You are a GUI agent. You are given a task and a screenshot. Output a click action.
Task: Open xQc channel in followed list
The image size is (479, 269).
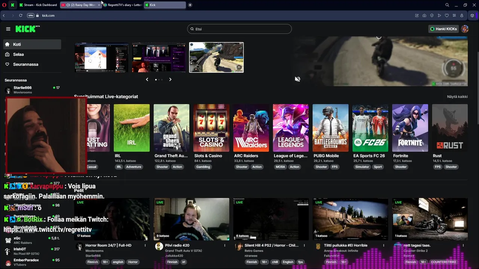pyautogui.click(x=32, y=240)
